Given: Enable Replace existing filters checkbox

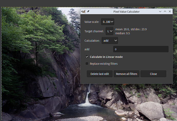Looking at the screenshot, I should click(x=87, y=63).
